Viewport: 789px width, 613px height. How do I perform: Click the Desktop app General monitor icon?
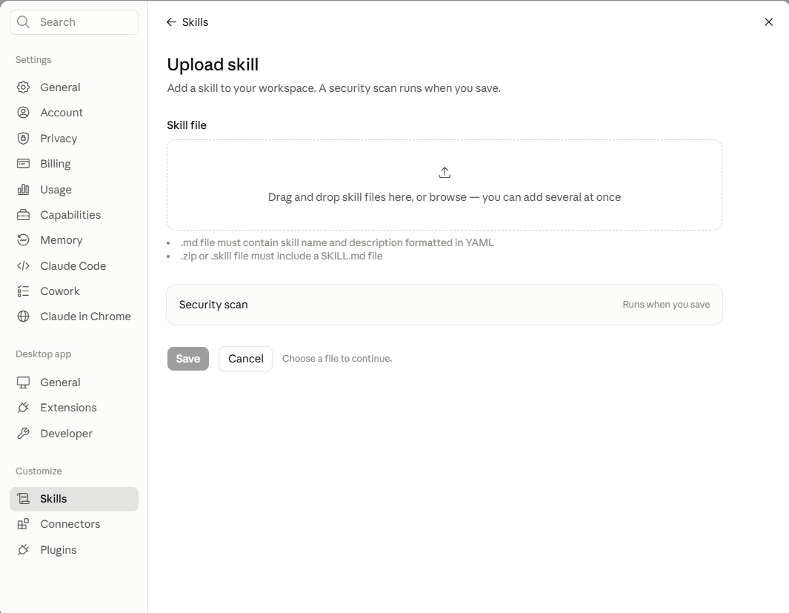[23, 382]
